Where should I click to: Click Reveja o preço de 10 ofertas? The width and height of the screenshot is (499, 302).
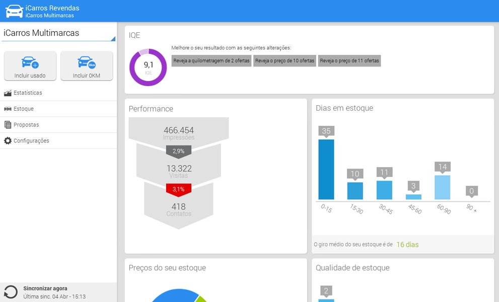pyautogui.click(x=284, y=61)
